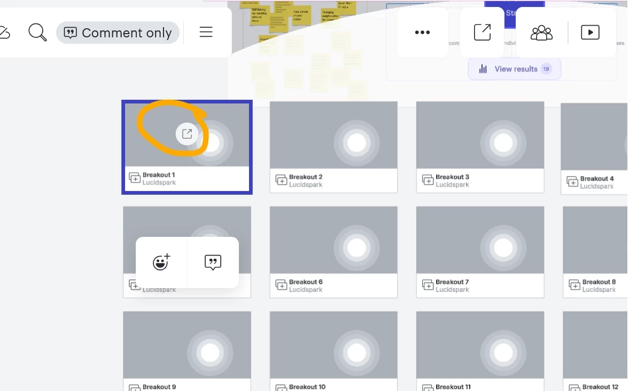Viewport: 637px width, 391px height.
Task: Click the board icon beside Breakout 4
Action: (x=572, y=182)
